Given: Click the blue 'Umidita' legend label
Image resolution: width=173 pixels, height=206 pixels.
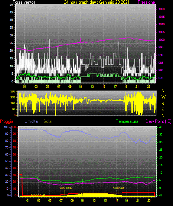Looking at the screenshot, I should pyautogui.click(x=31, y=121).
